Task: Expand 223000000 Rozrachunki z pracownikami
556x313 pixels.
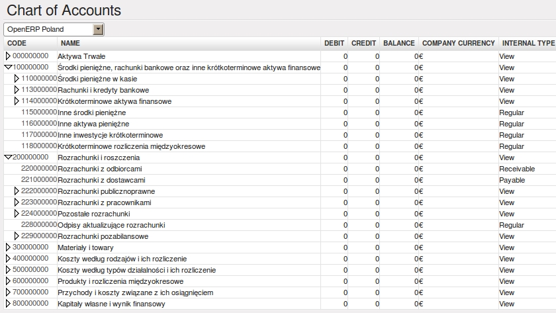Action: pyautogui.click(x=17, y=202)
